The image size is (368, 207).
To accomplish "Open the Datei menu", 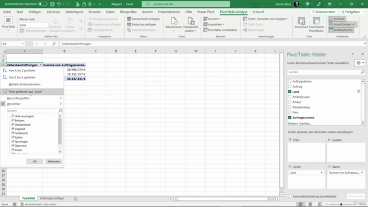I will tap(7, 11).
